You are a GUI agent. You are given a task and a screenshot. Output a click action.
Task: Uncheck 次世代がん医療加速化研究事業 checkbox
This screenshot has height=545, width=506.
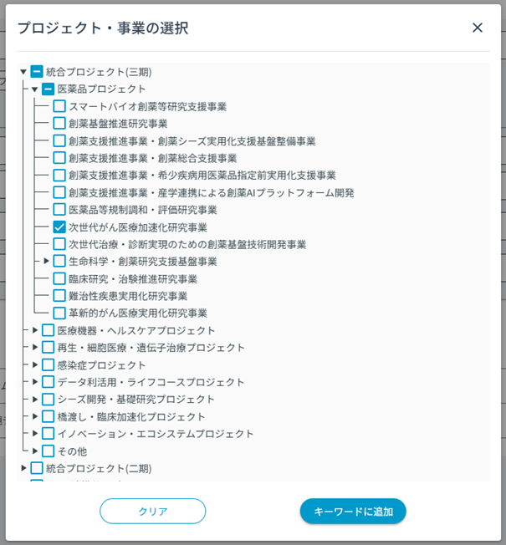click(x=59, y=227)
